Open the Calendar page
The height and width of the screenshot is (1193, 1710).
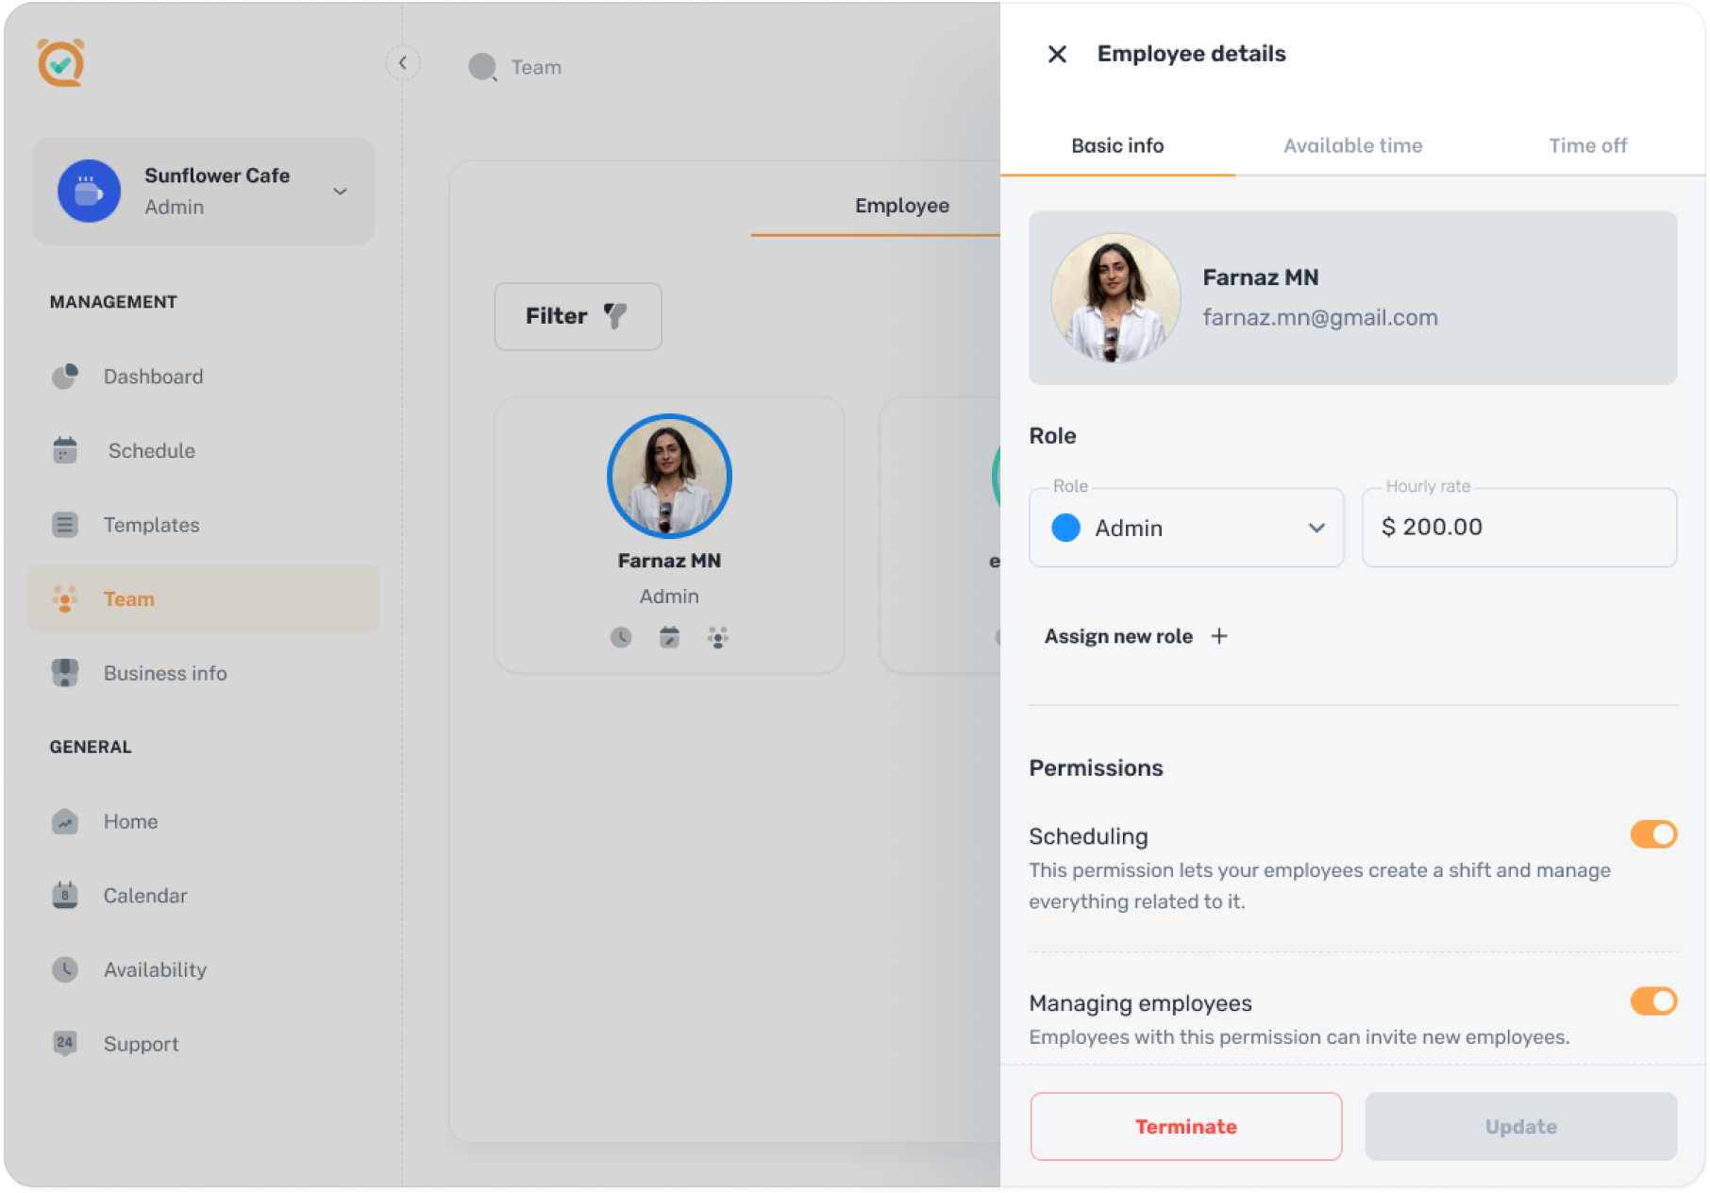point(144,895)
